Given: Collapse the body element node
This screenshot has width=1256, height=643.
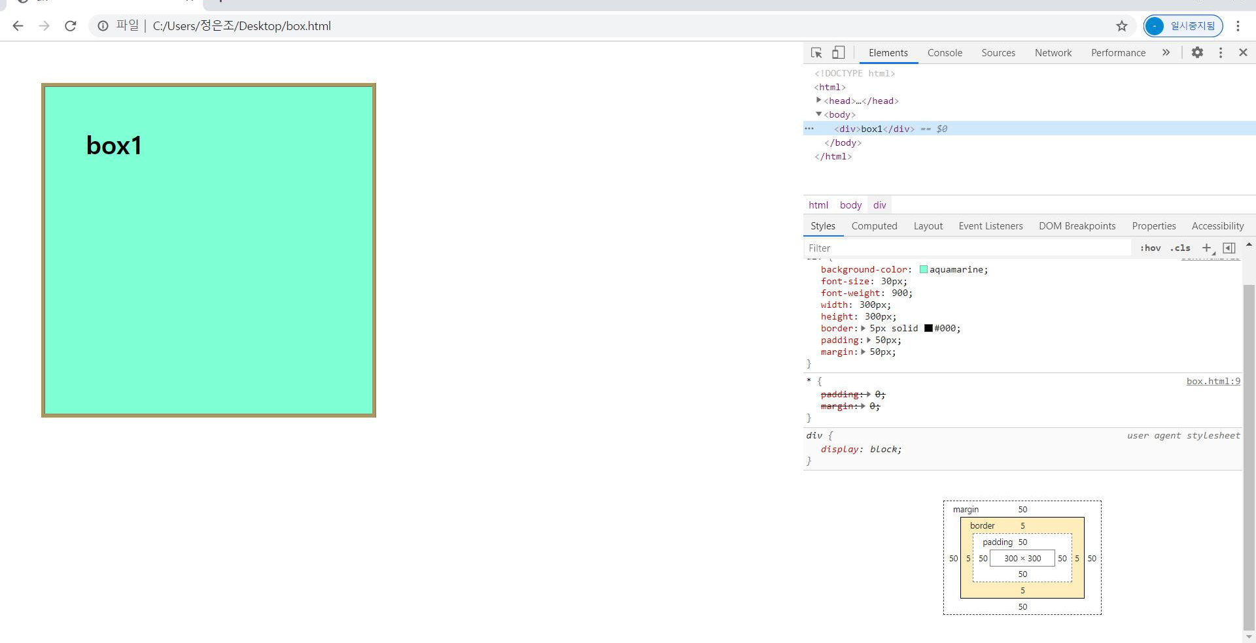Looking at the screenshot, I should [x=818, y=114].
